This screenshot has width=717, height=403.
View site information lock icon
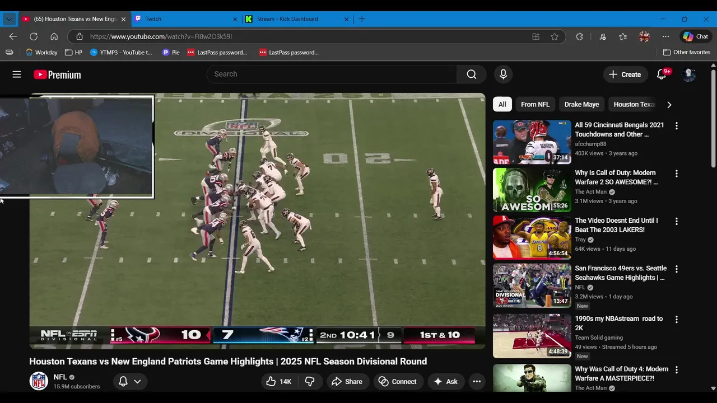pos(80,36)
